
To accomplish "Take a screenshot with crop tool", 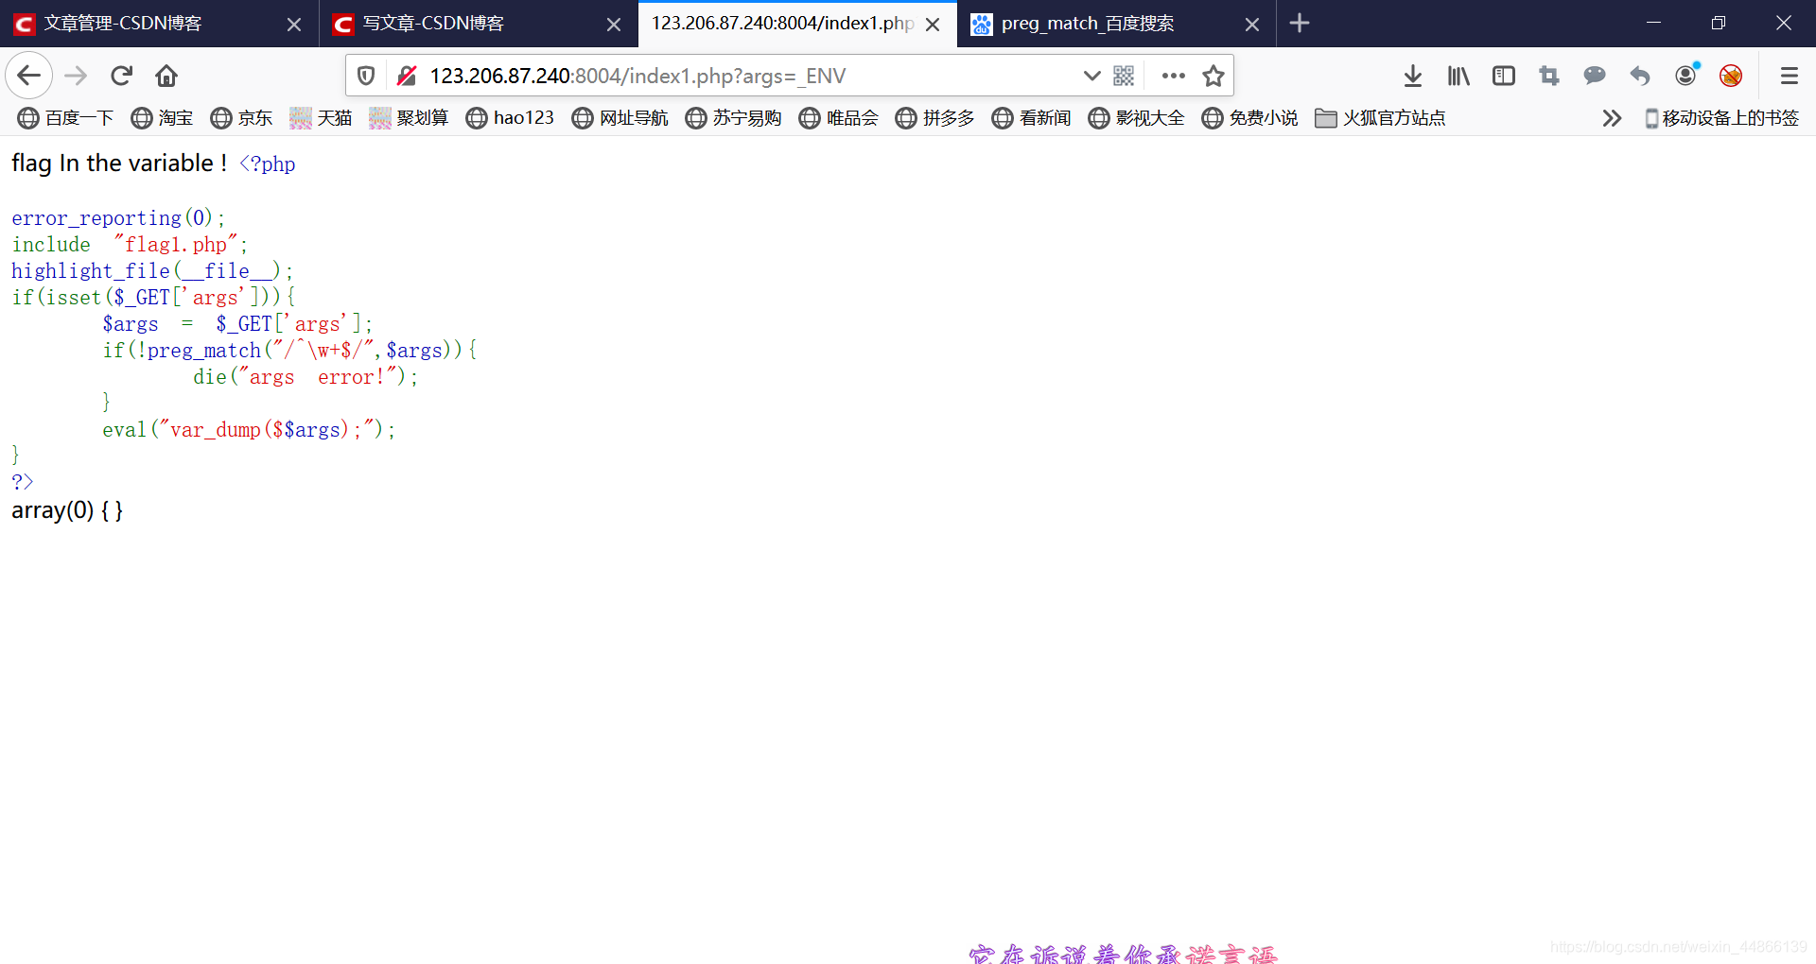I will [x=1549, y=76].
